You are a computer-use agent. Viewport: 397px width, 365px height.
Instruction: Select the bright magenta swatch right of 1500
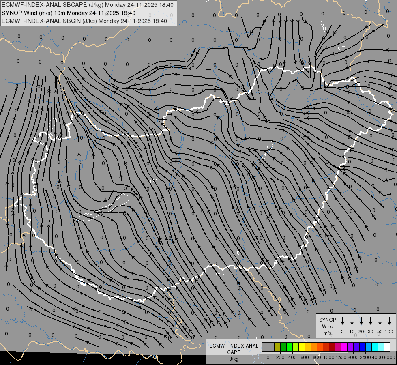tap(344, 347)
